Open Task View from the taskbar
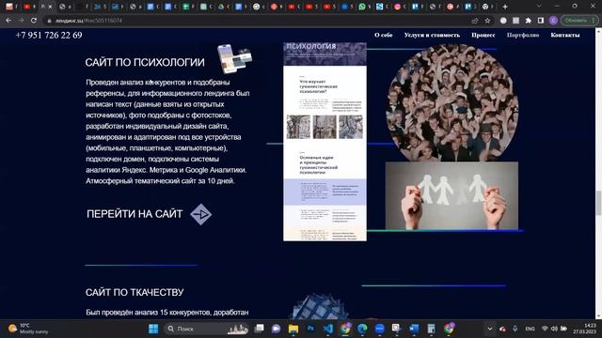The image size is (602, 338). point(260,329)
